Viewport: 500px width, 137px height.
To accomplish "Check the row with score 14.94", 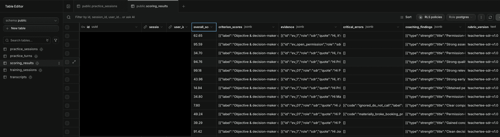I will 67,88.
